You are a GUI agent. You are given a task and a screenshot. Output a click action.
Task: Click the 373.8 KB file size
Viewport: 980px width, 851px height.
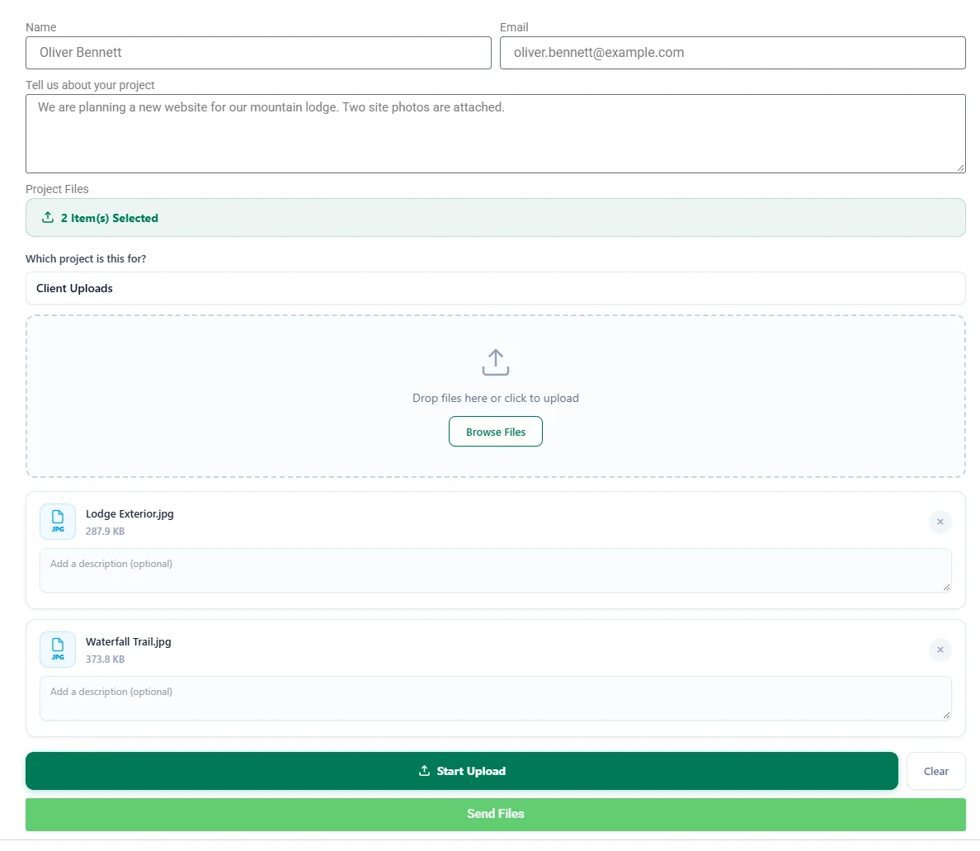click(105, 660)
